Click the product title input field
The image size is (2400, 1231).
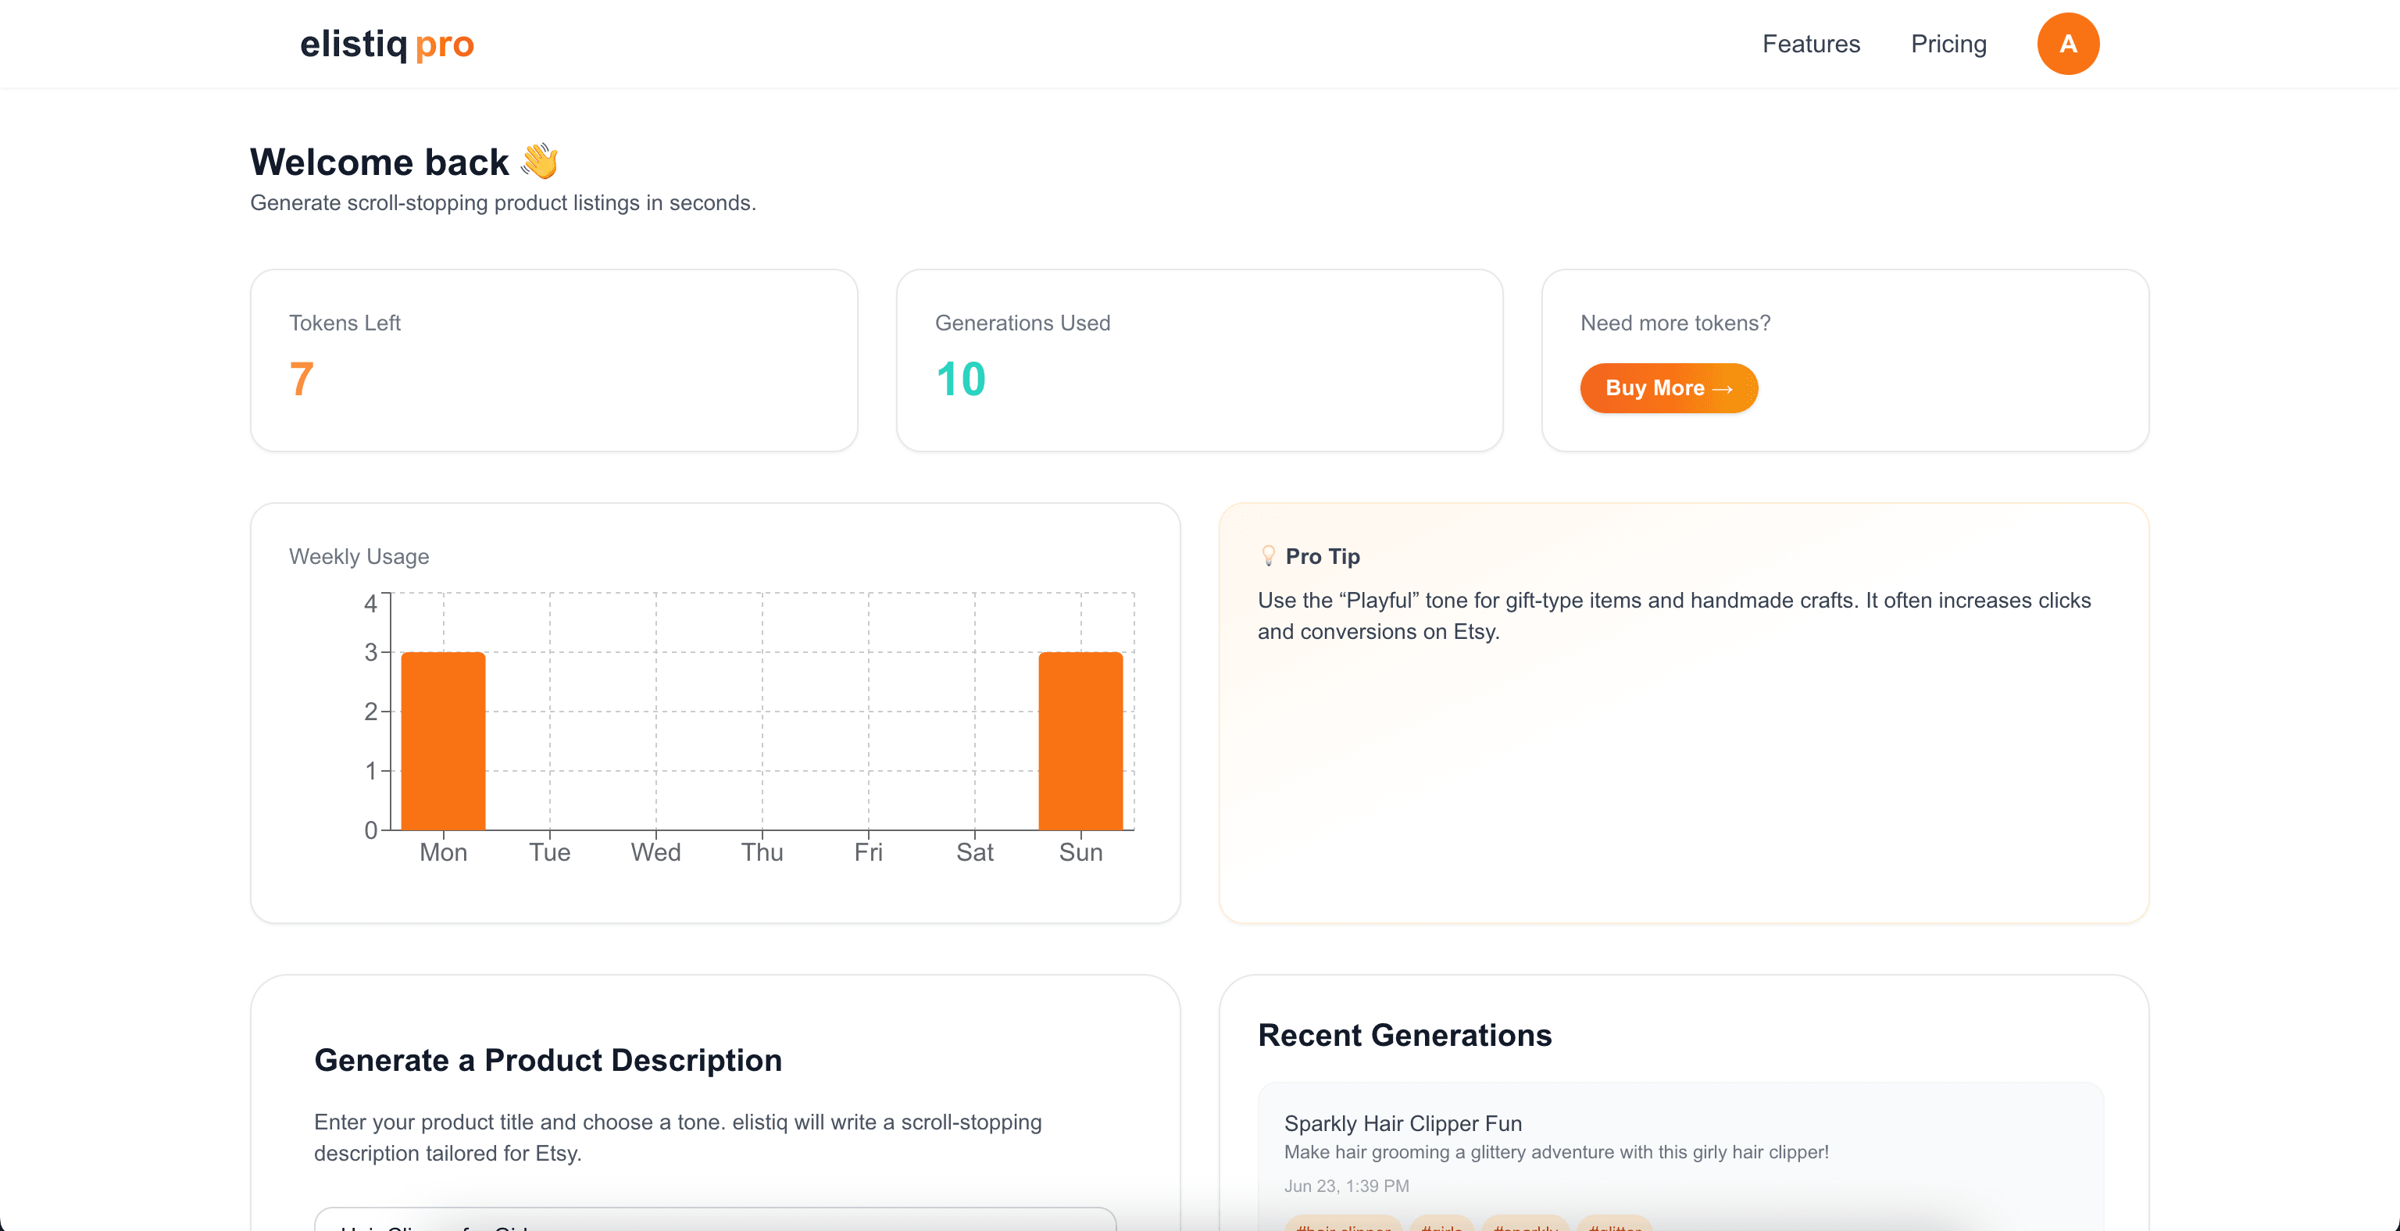pyautogui.click(x=715, y=1220)
